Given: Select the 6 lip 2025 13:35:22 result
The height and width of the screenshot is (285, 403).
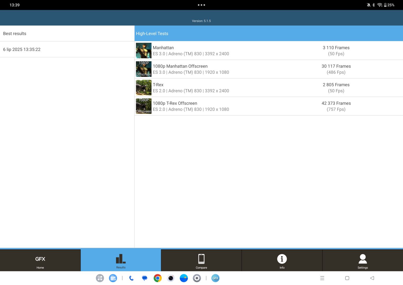Looking at the screenshot, I should pyautogui.click(x=67, y=49).
